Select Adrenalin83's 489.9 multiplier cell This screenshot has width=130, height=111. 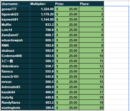click(42, 87)
